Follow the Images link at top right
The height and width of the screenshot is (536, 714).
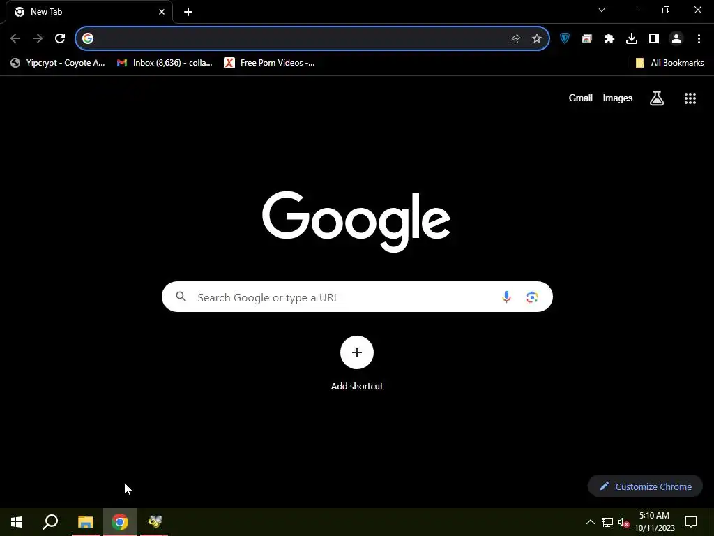pyautogui.click(x=618, y=98)
